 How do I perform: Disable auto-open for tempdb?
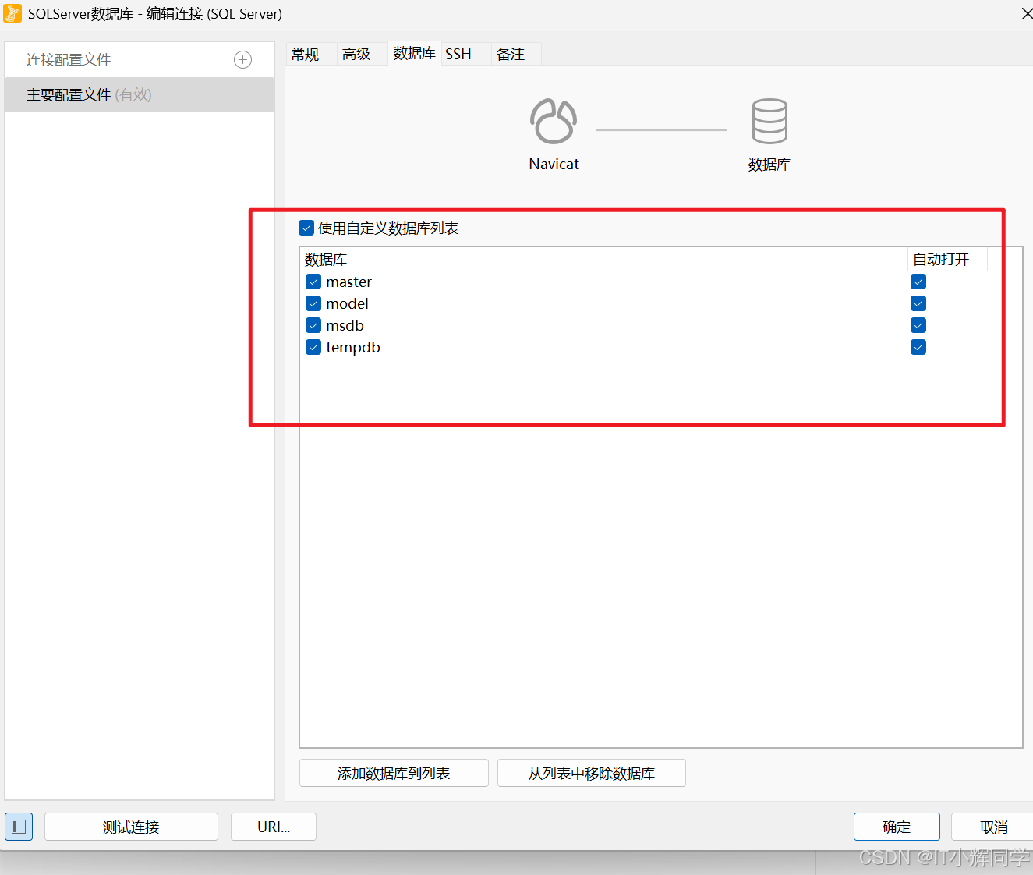coord(918,347)
